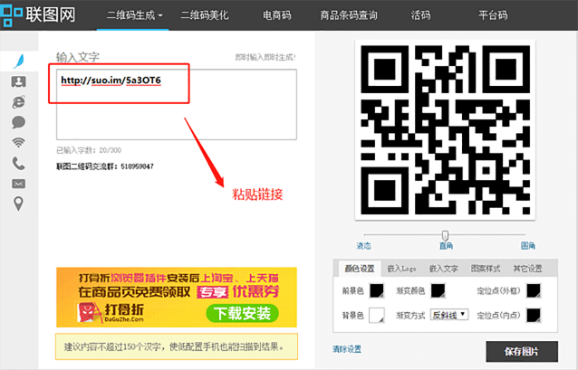Open the 渐变颜色 color swatch
578x370 pixels.
[438, 291]
